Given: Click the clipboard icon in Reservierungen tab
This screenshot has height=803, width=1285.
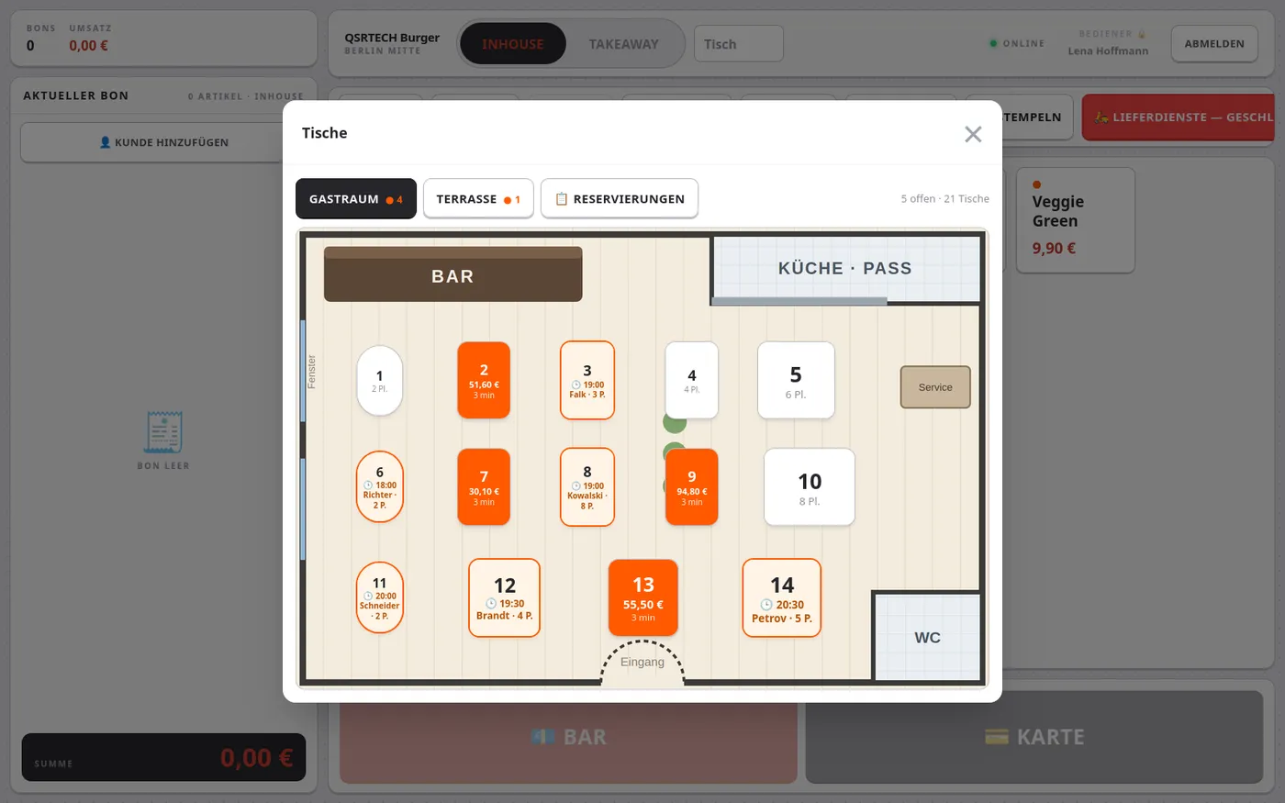Looking at the screenshot, I should point(562,199).
